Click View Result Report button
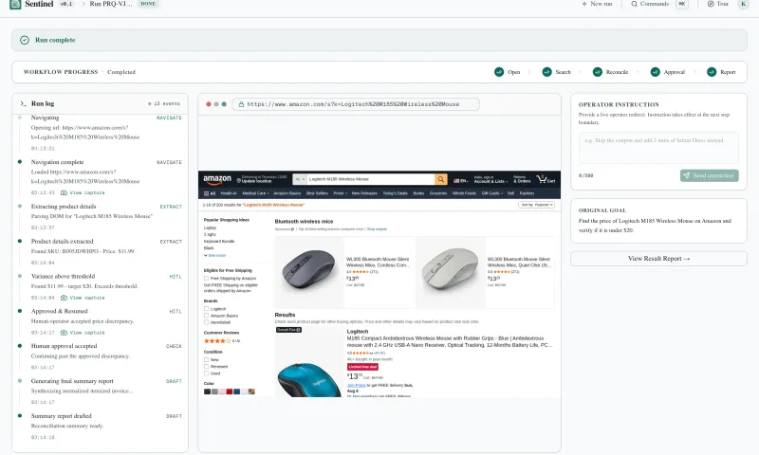759x455 pixels. click(658, 259)
